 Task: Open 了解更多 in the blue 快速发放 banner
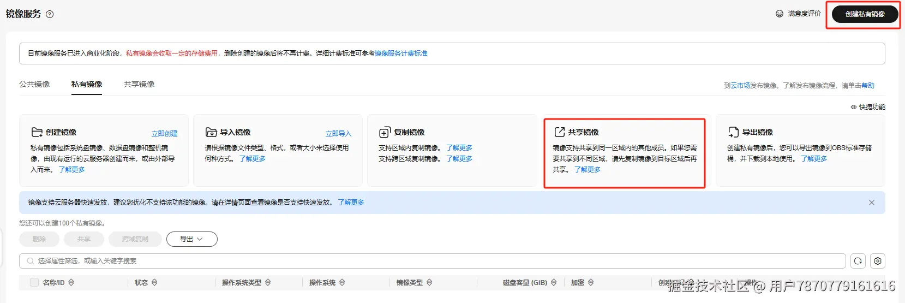(351, 203)
